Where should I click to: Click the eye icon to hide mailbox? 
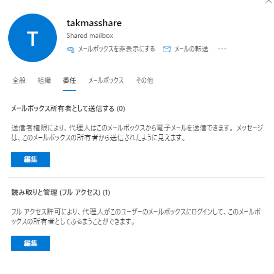[x=70, y=49]
